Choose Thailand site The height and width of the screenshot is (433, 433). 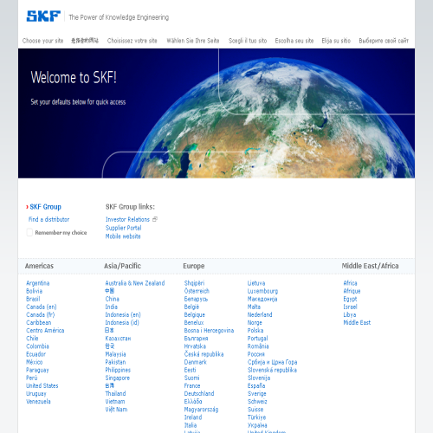(x=115, y=393)
